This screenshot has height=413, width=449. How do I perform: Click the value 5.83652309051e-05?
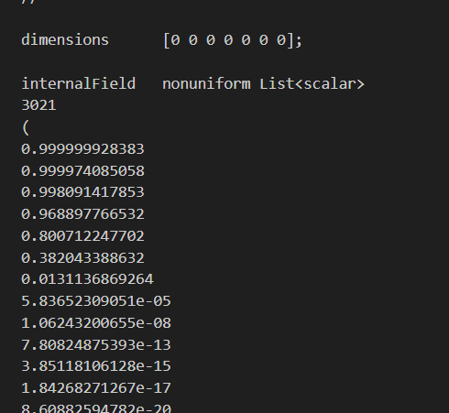[96, 301]
